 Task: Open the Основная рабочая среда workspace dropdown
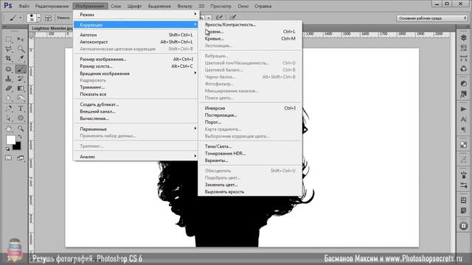point(432,18)
